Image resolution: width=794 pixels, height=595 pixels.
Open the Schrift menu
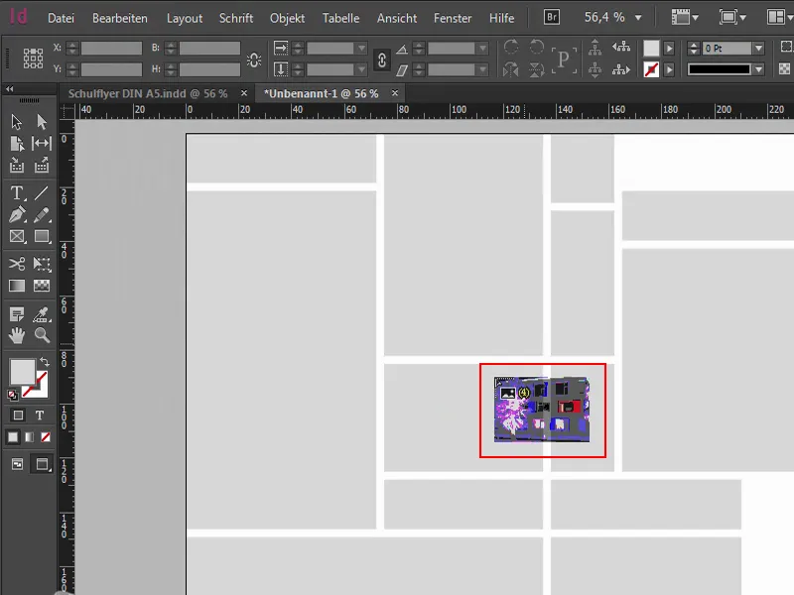236,18
